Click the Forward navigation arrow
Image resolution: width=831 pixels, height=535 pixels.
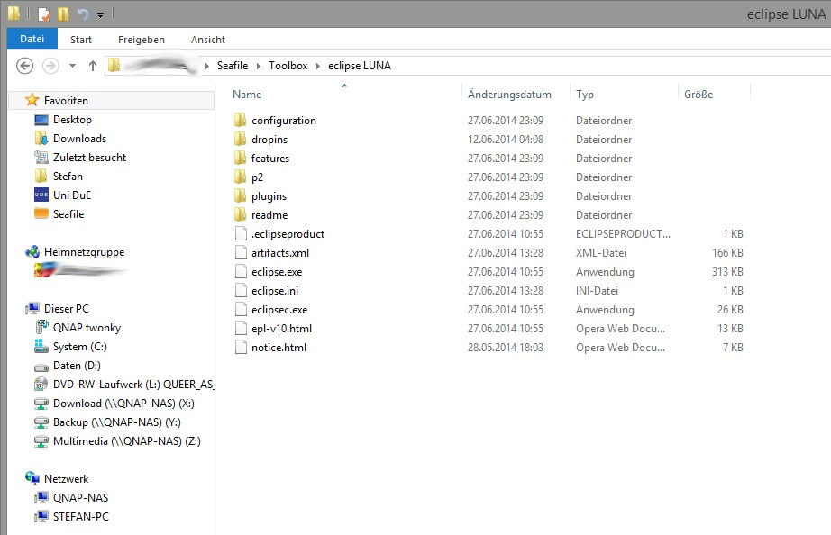(50, 66)
